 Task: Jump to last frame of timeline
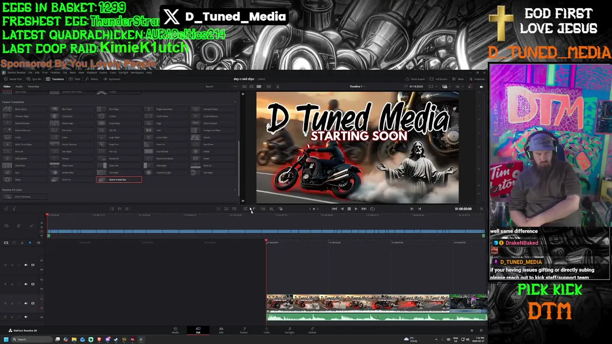tap(364, 209)
